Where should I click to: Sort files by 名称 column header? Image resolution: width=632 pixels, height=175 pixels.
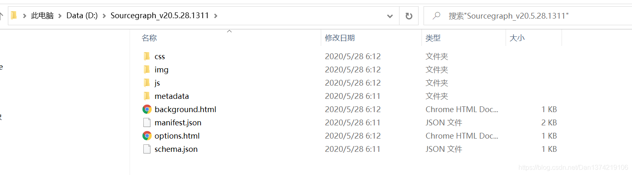(149, 38)
